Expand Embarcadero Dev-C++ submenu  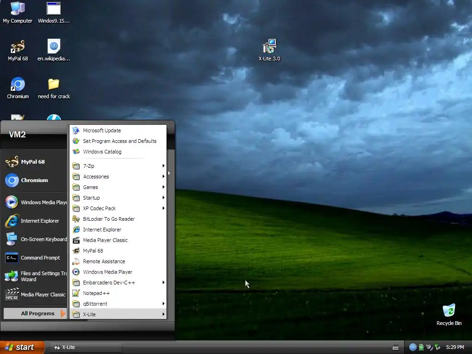point(118,283)
